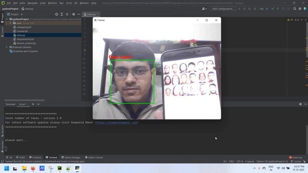The height and width of the screenshot is (173, 308).
Task: Select main.py in project tree
Action: tap(21, 35)
